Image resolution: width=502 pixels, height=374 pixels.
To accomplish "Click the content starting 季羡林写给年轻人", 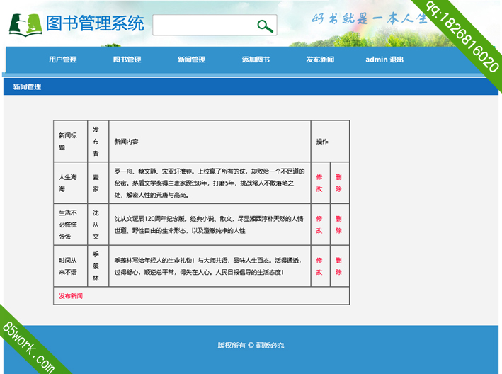I will coord(210,266).
